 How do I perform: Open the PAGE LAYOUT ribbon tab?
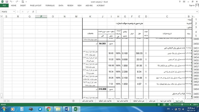[36, 5]
